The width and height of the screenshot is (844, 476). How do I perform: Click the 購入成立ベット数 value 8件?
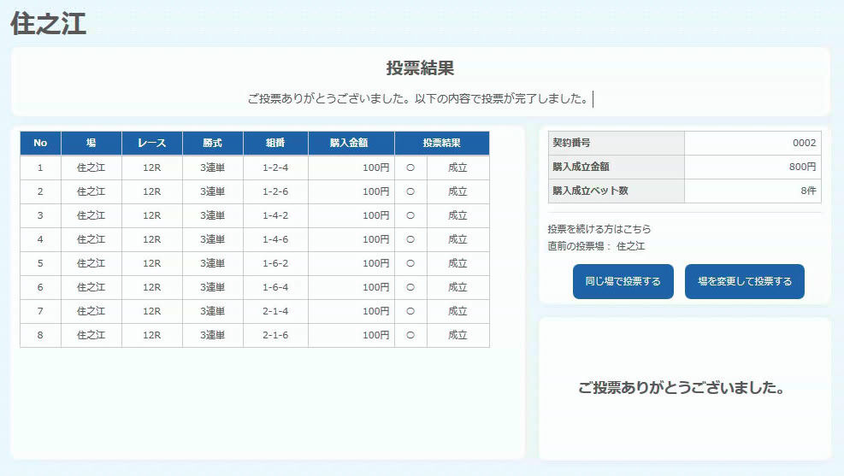coord(808,191)
